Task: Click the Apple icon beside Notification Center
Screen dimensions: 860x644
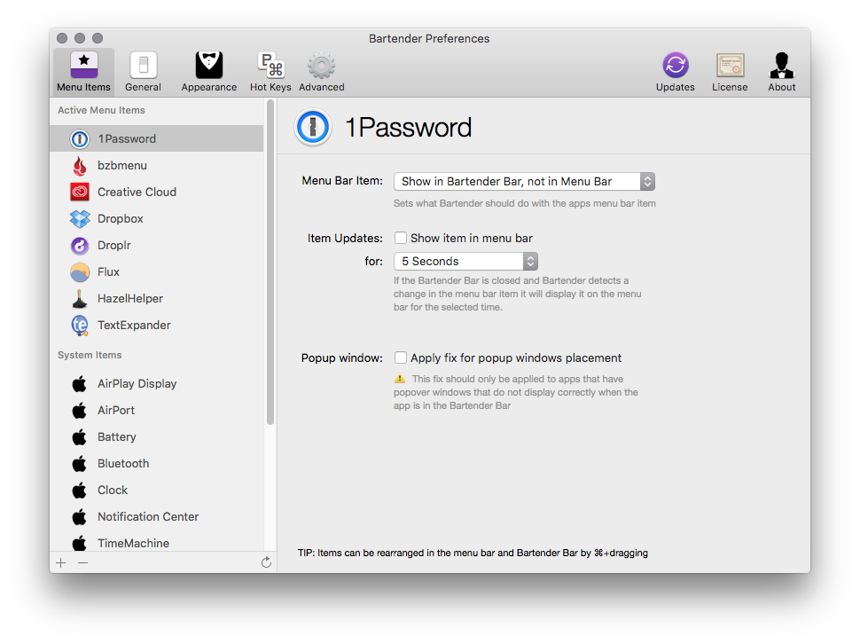Action: click(x=80, y=517)
